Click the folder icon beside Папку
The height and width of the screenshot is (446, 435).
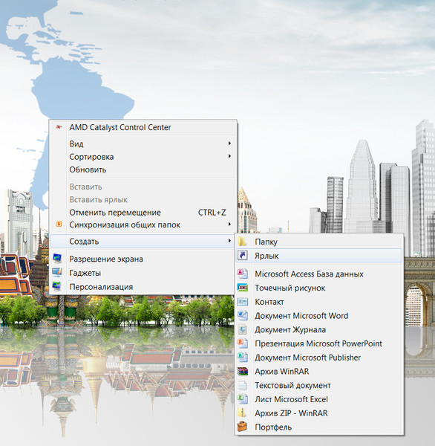[242, 242]
